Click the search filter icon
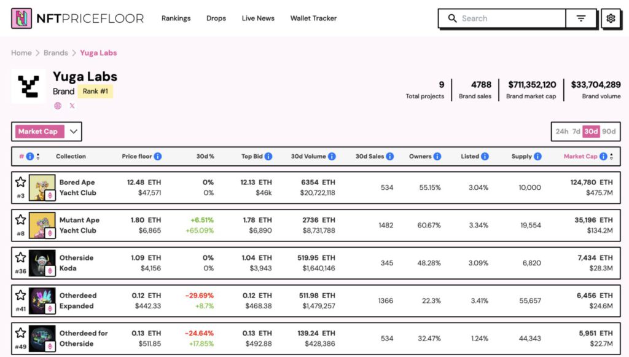The width and height of the screenshot is (629, 357). coord(581,18)
